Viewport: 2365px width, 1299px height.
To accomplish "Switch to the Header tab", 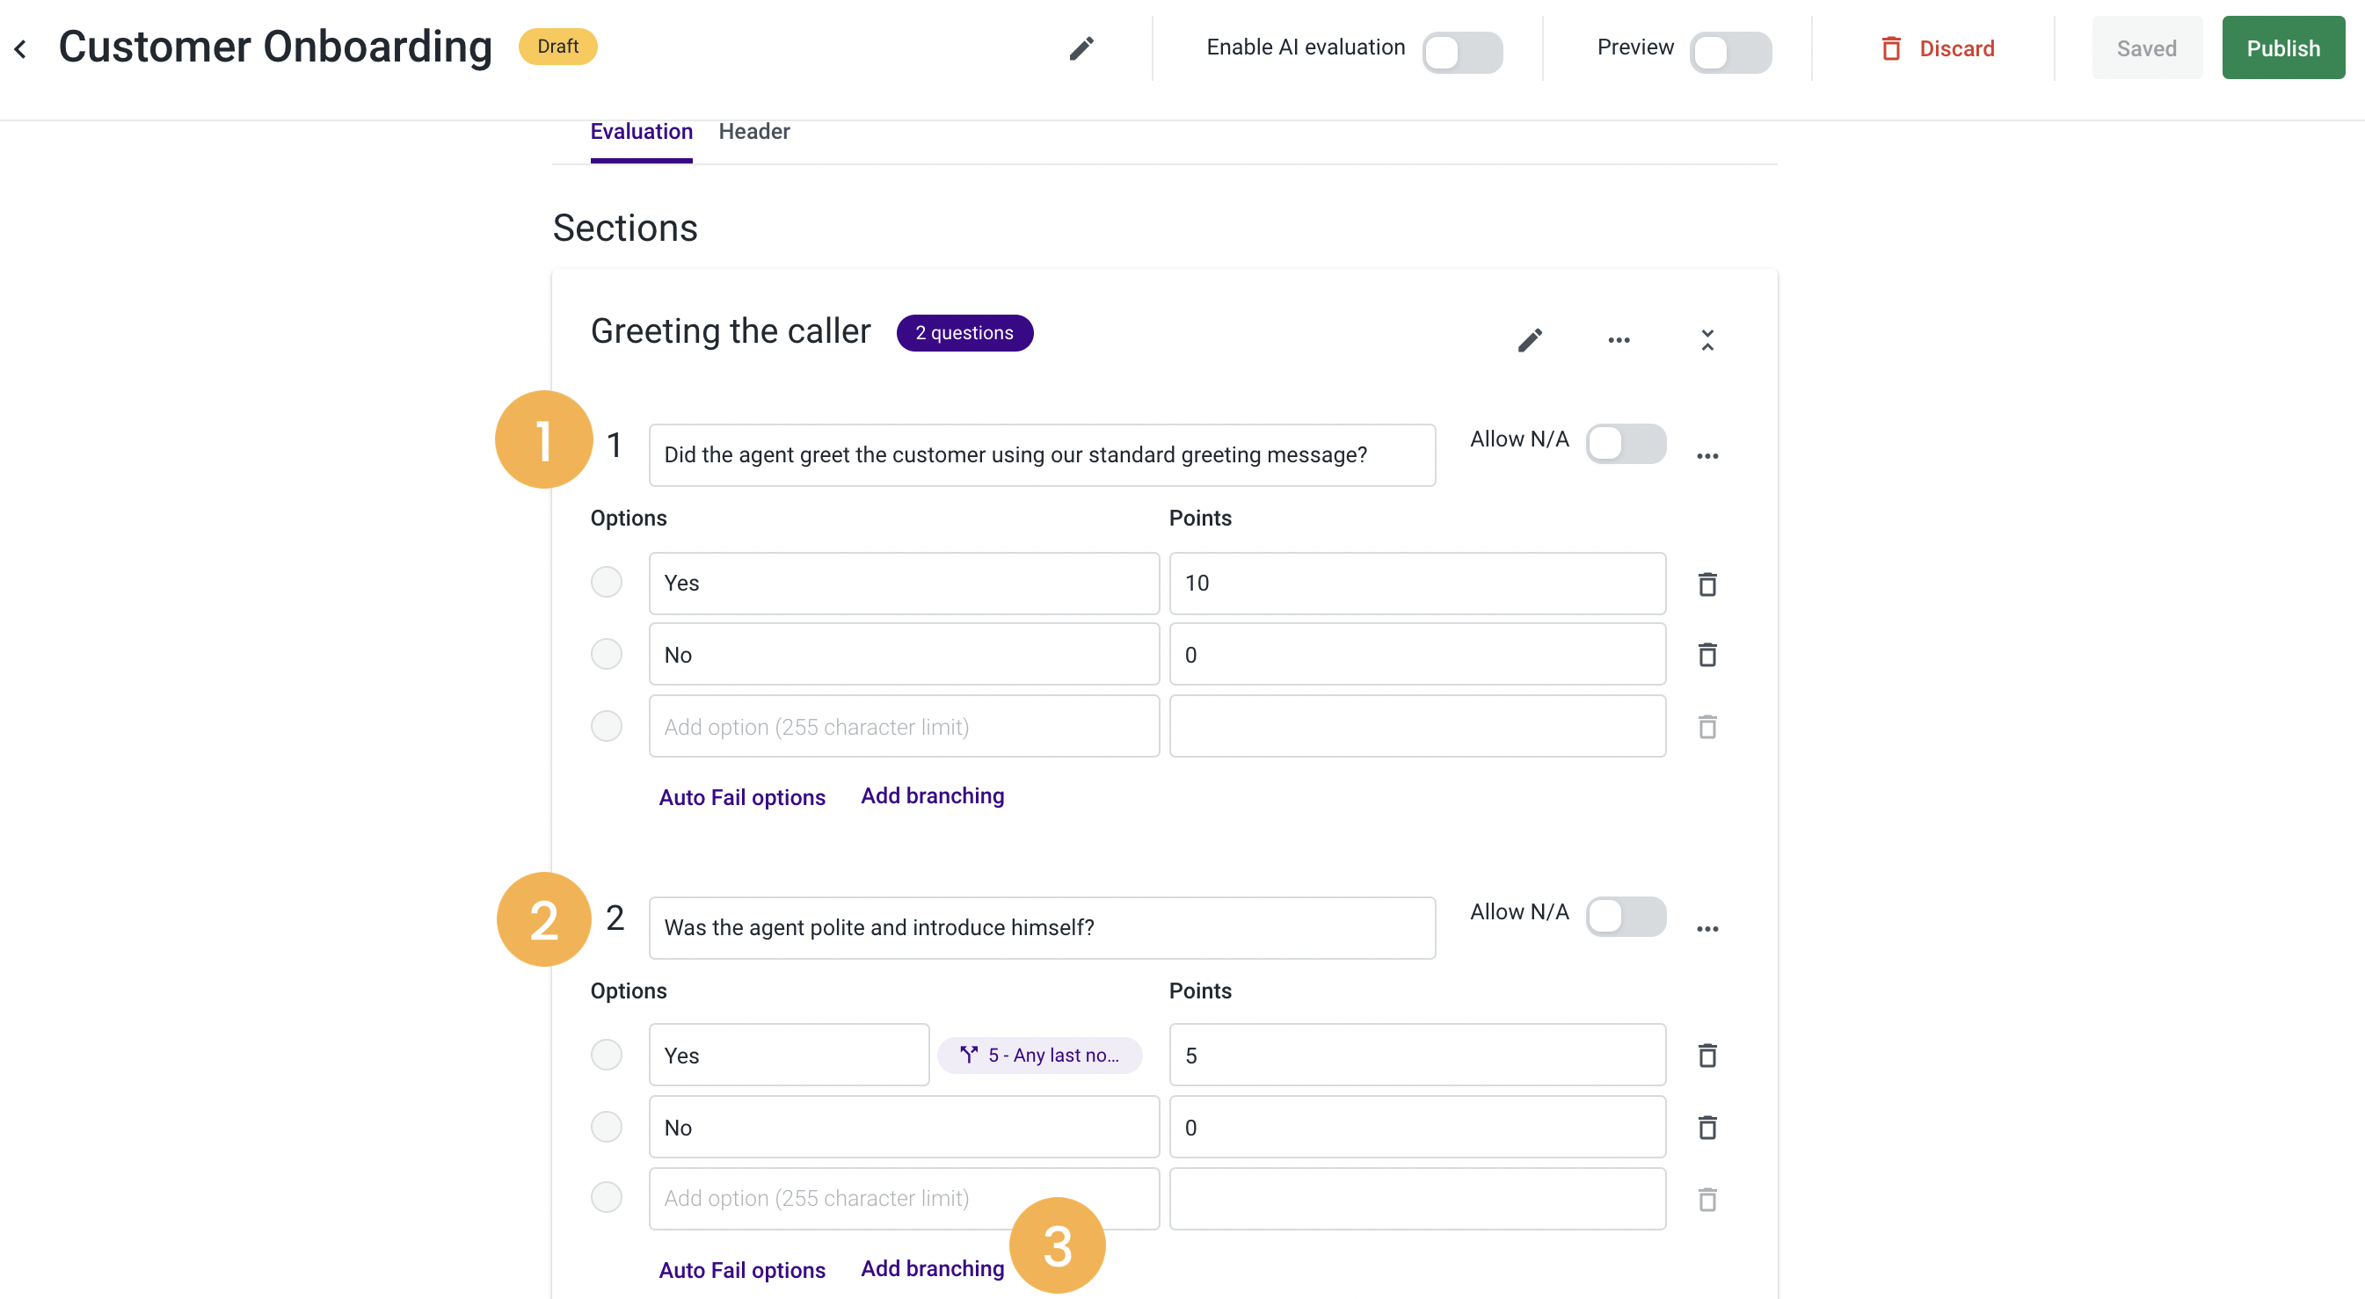I will [753, 131].
